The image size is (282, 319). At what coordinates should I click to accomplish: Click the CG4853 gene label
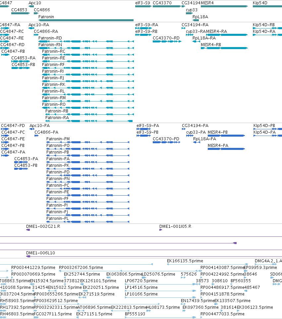pos(19,10)
